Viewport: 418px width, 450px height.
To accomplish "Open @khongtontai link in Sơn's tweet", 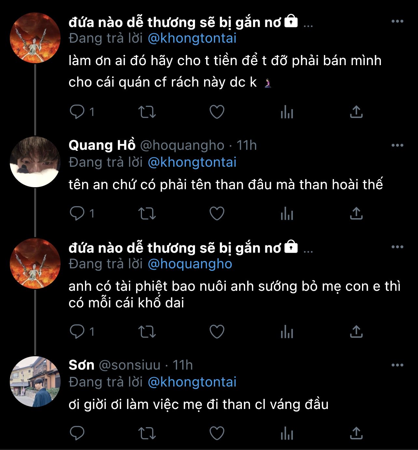I will (192, 382).
